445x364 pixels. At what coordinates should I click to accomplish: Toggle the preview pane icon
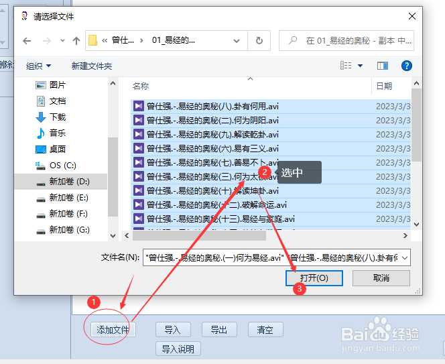(383, 66)
